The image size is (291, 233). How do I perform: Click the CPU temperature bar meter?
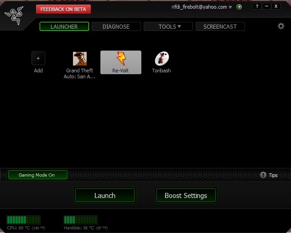pos(23,220)
